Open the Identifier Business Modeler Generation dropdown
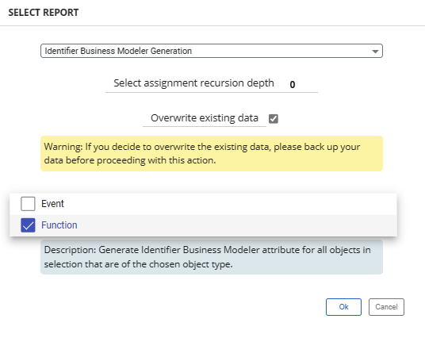 (x=212, y=51)
